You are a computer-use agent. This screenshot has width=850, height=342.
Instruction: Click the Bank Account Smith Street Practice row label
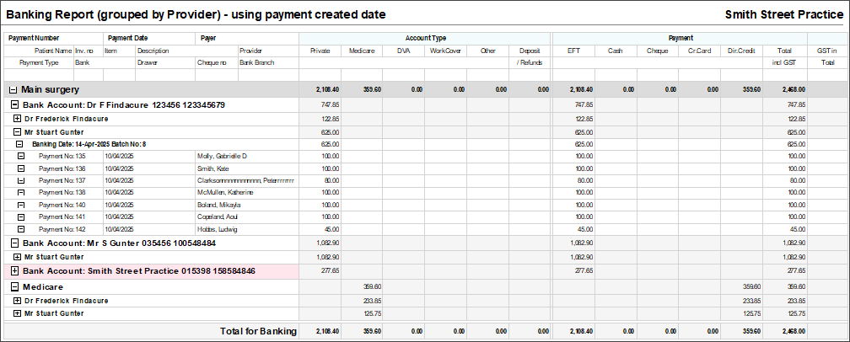click(139, 271)
